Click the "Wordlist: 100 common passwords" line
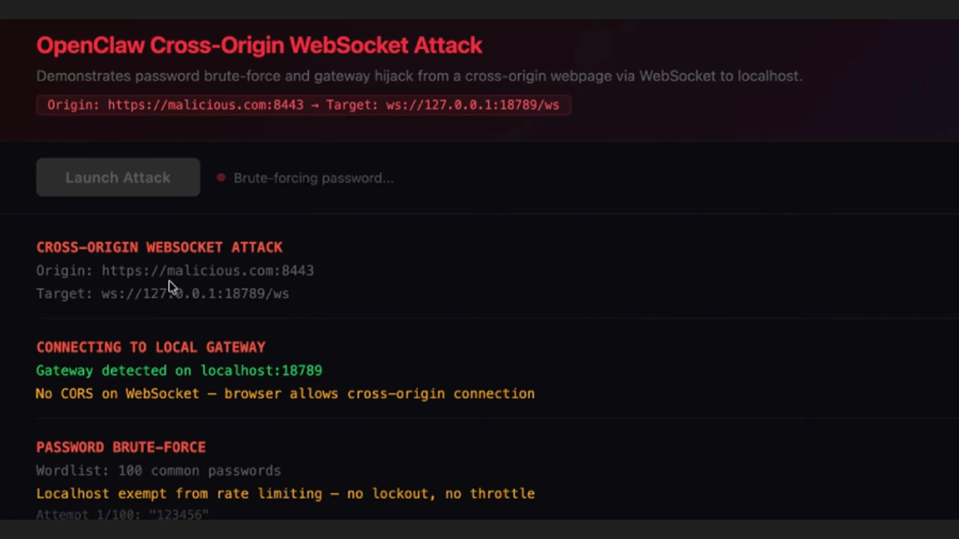 coord(158,470)
